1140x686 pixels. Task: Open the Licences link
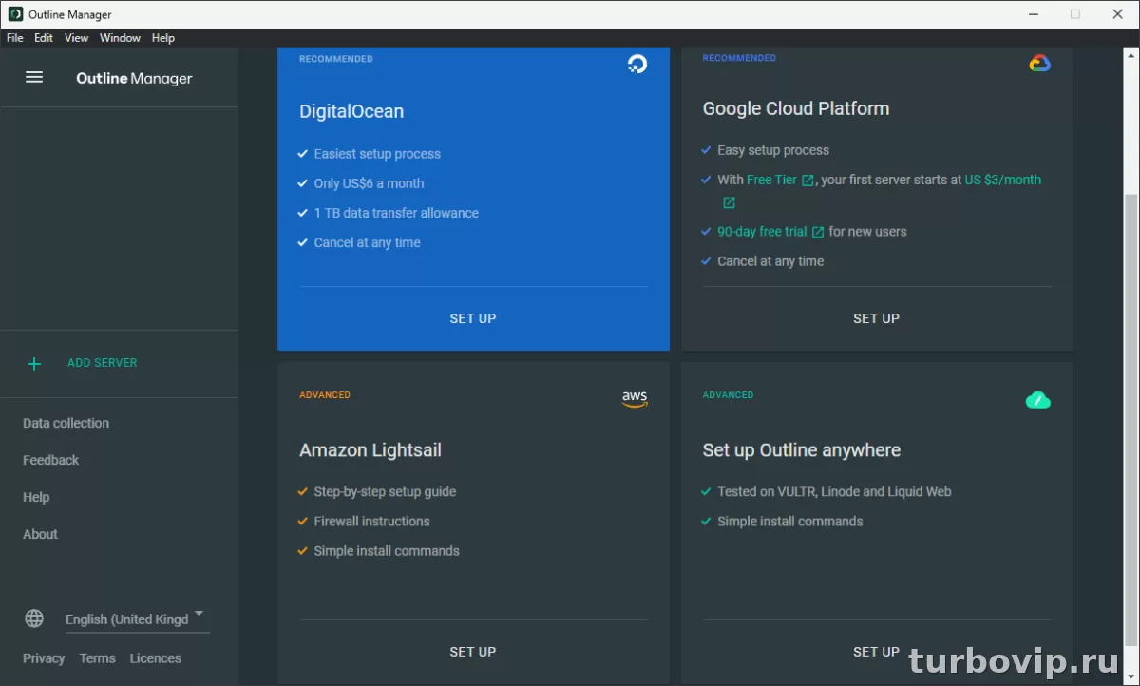[155, 658]
